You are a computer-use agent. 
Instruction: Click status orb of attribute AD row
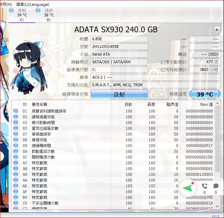tap(16, 186)
